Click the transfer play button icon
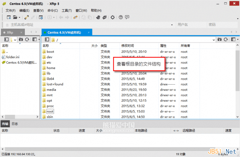 50,17
